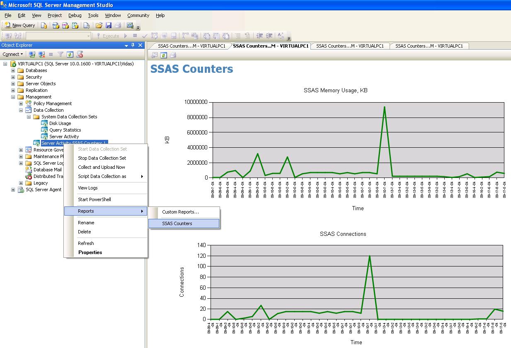Select SSAS Counters in the Reports submenu

pos(177,223)
